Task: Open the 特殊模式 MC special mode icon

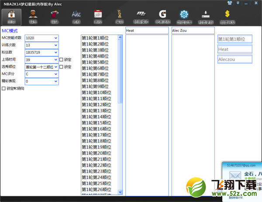Action: [x=141, y=17]
